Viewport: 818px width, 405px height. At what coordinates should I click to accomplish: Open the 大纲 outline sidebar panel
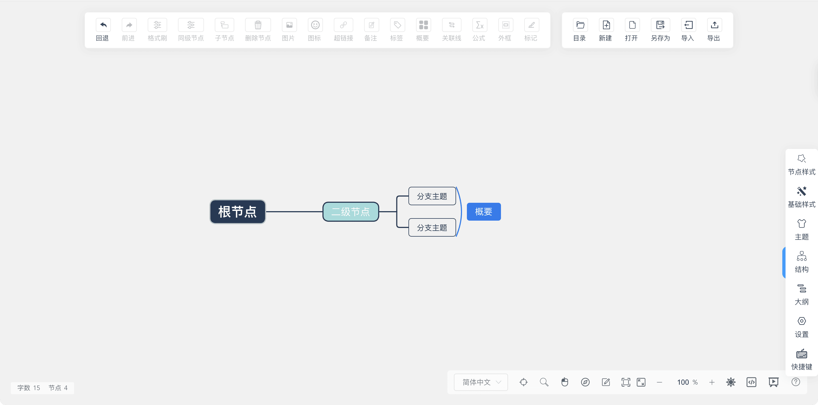pos(801,295)
